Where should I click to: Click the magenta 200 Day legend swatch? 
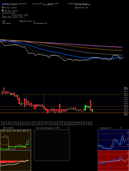[x=3, y=10]
